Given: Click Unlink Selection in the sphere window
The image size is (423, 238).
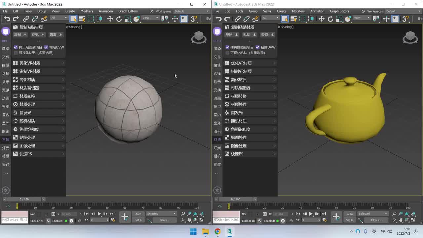Looking at the screenshot, I should (35, 19).
